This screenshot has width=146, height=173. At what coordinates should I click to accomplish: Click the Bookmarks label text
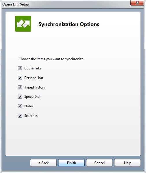click(33, 68)
